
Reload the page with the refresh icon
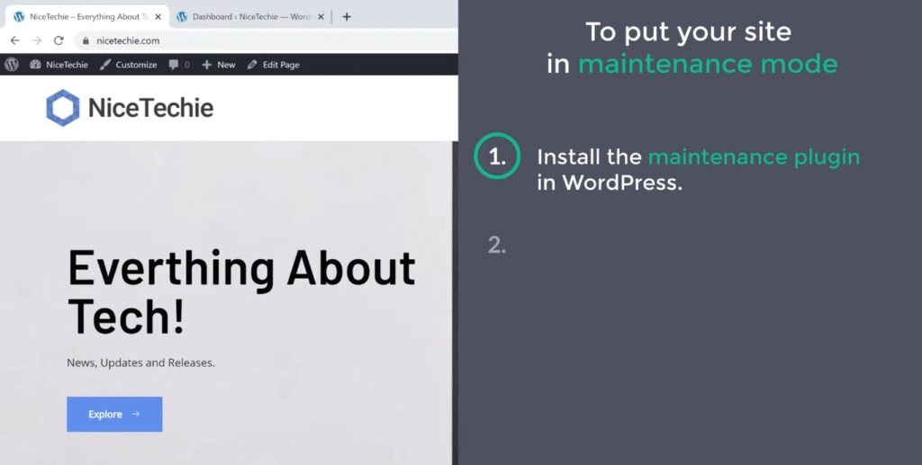59,40
